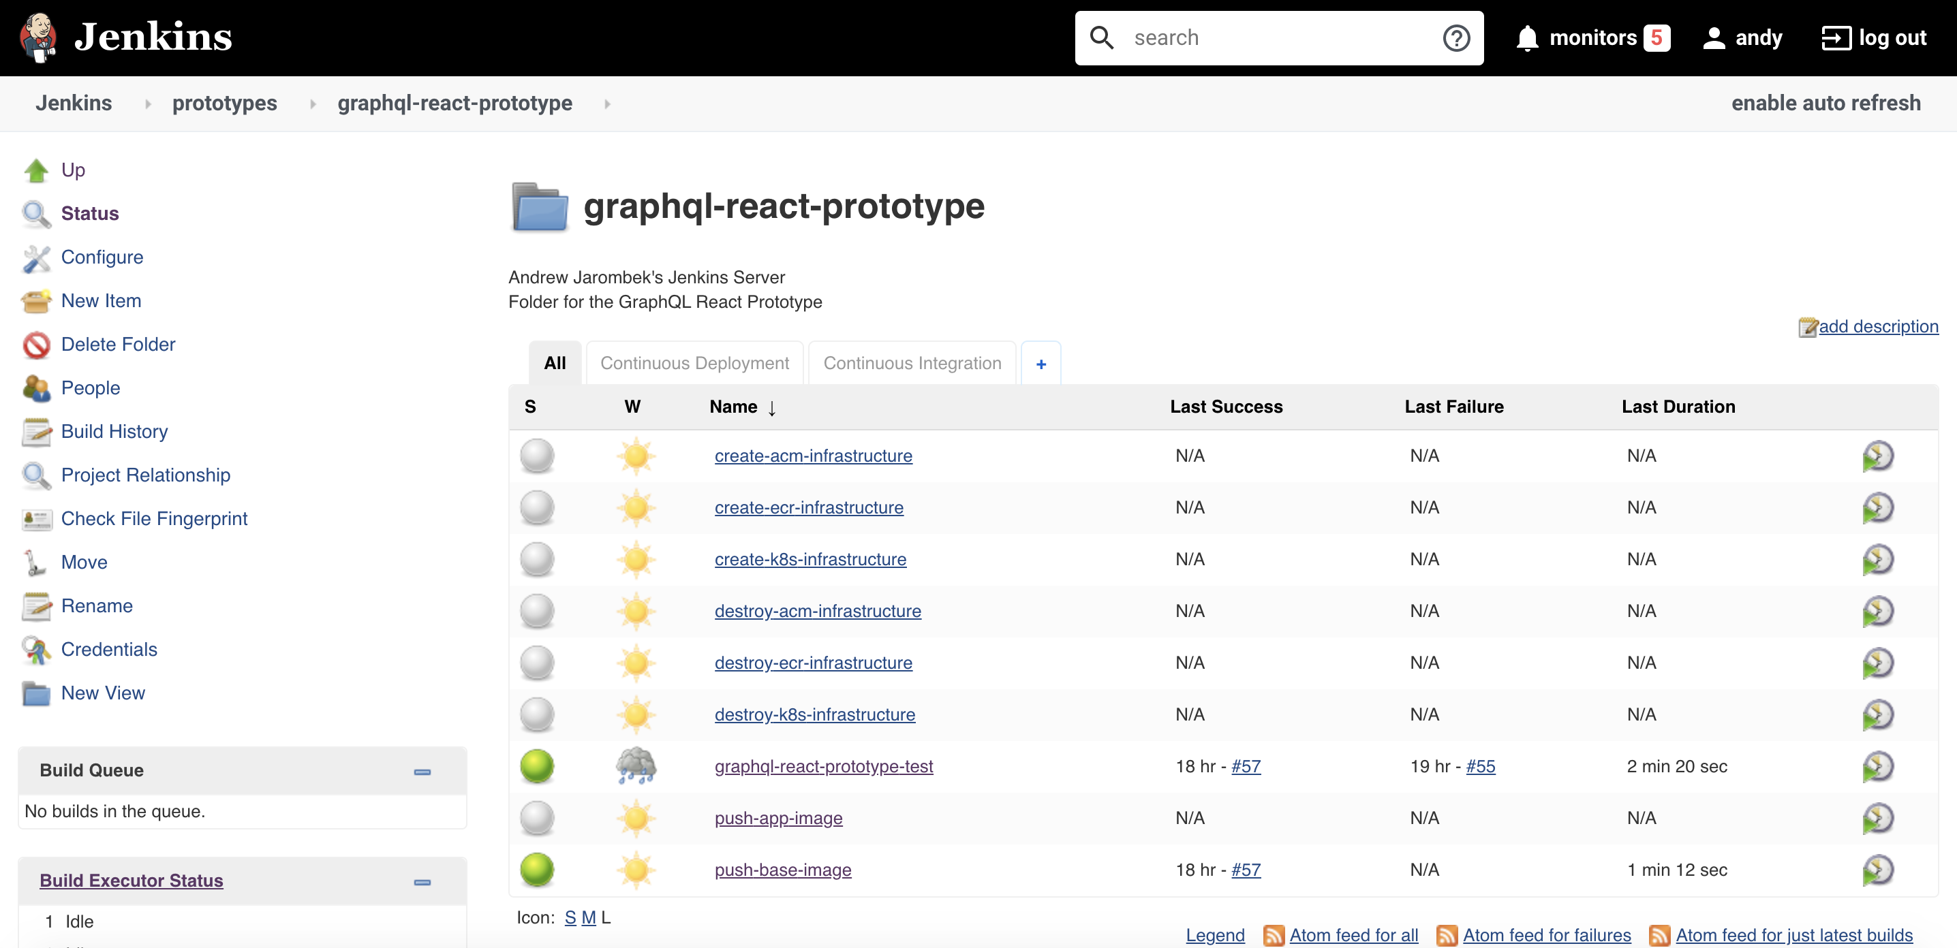Schedule a build for create-ecr-infrastructure
This screenshot has width=1957, height=948.
(1878, 508)
